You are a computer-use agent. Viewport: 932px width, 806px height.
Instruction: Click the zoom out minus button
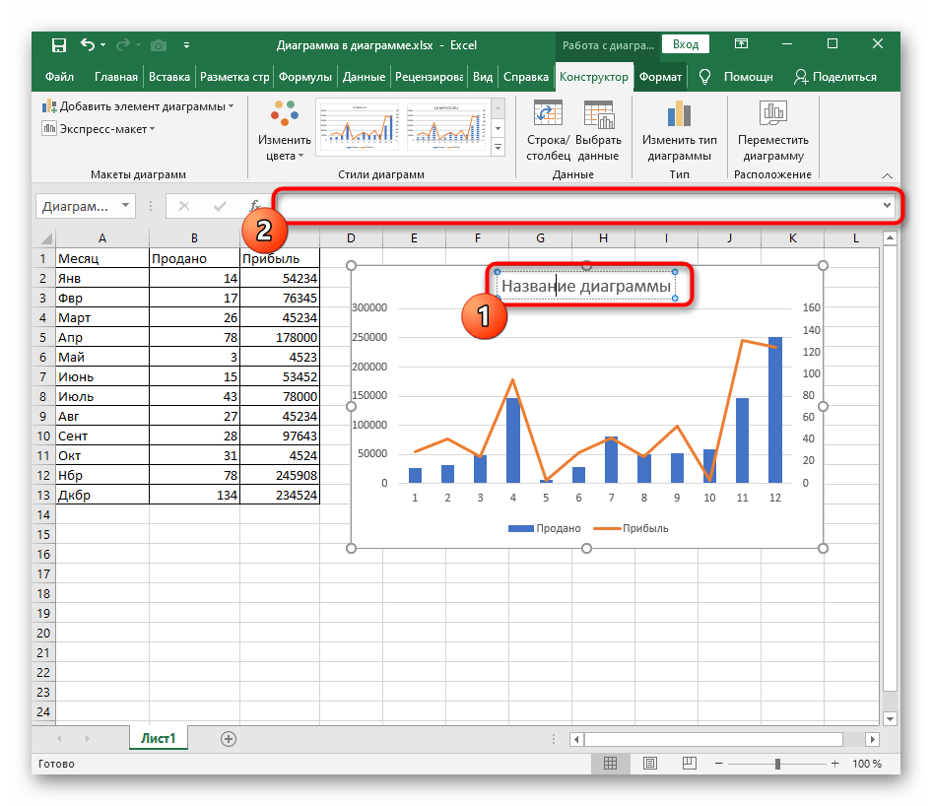pyautogui.click(x=718, y=764)
